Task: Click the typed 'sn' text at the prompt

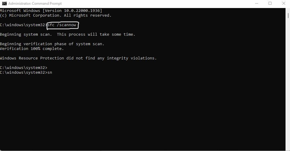Action: point(50,73)
